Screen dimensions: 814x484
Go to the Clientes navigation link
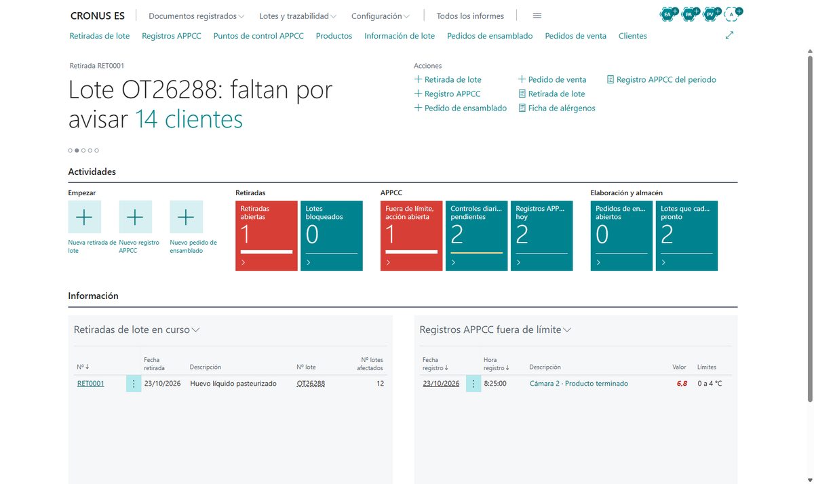click(x=633, y=36)
